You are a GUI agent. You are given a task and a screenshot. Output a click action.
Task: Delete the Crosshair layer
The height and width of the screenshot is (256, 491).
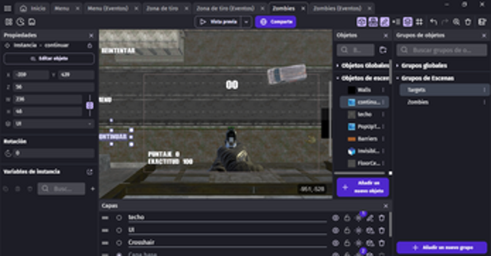click(381, 243)
